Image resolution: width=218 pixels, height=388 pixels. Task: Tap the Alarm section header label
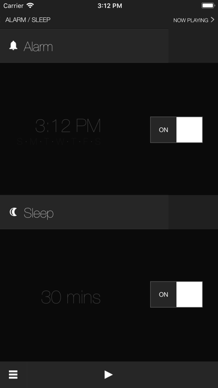(x=38, y=47)
